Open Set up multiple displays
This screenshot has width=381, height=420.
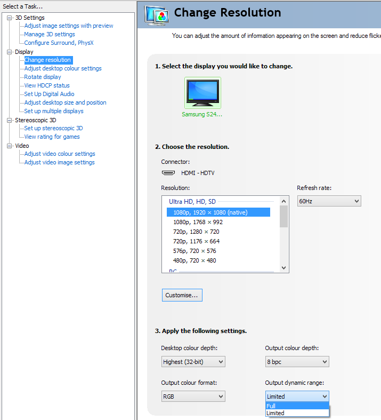click(54, 111)
